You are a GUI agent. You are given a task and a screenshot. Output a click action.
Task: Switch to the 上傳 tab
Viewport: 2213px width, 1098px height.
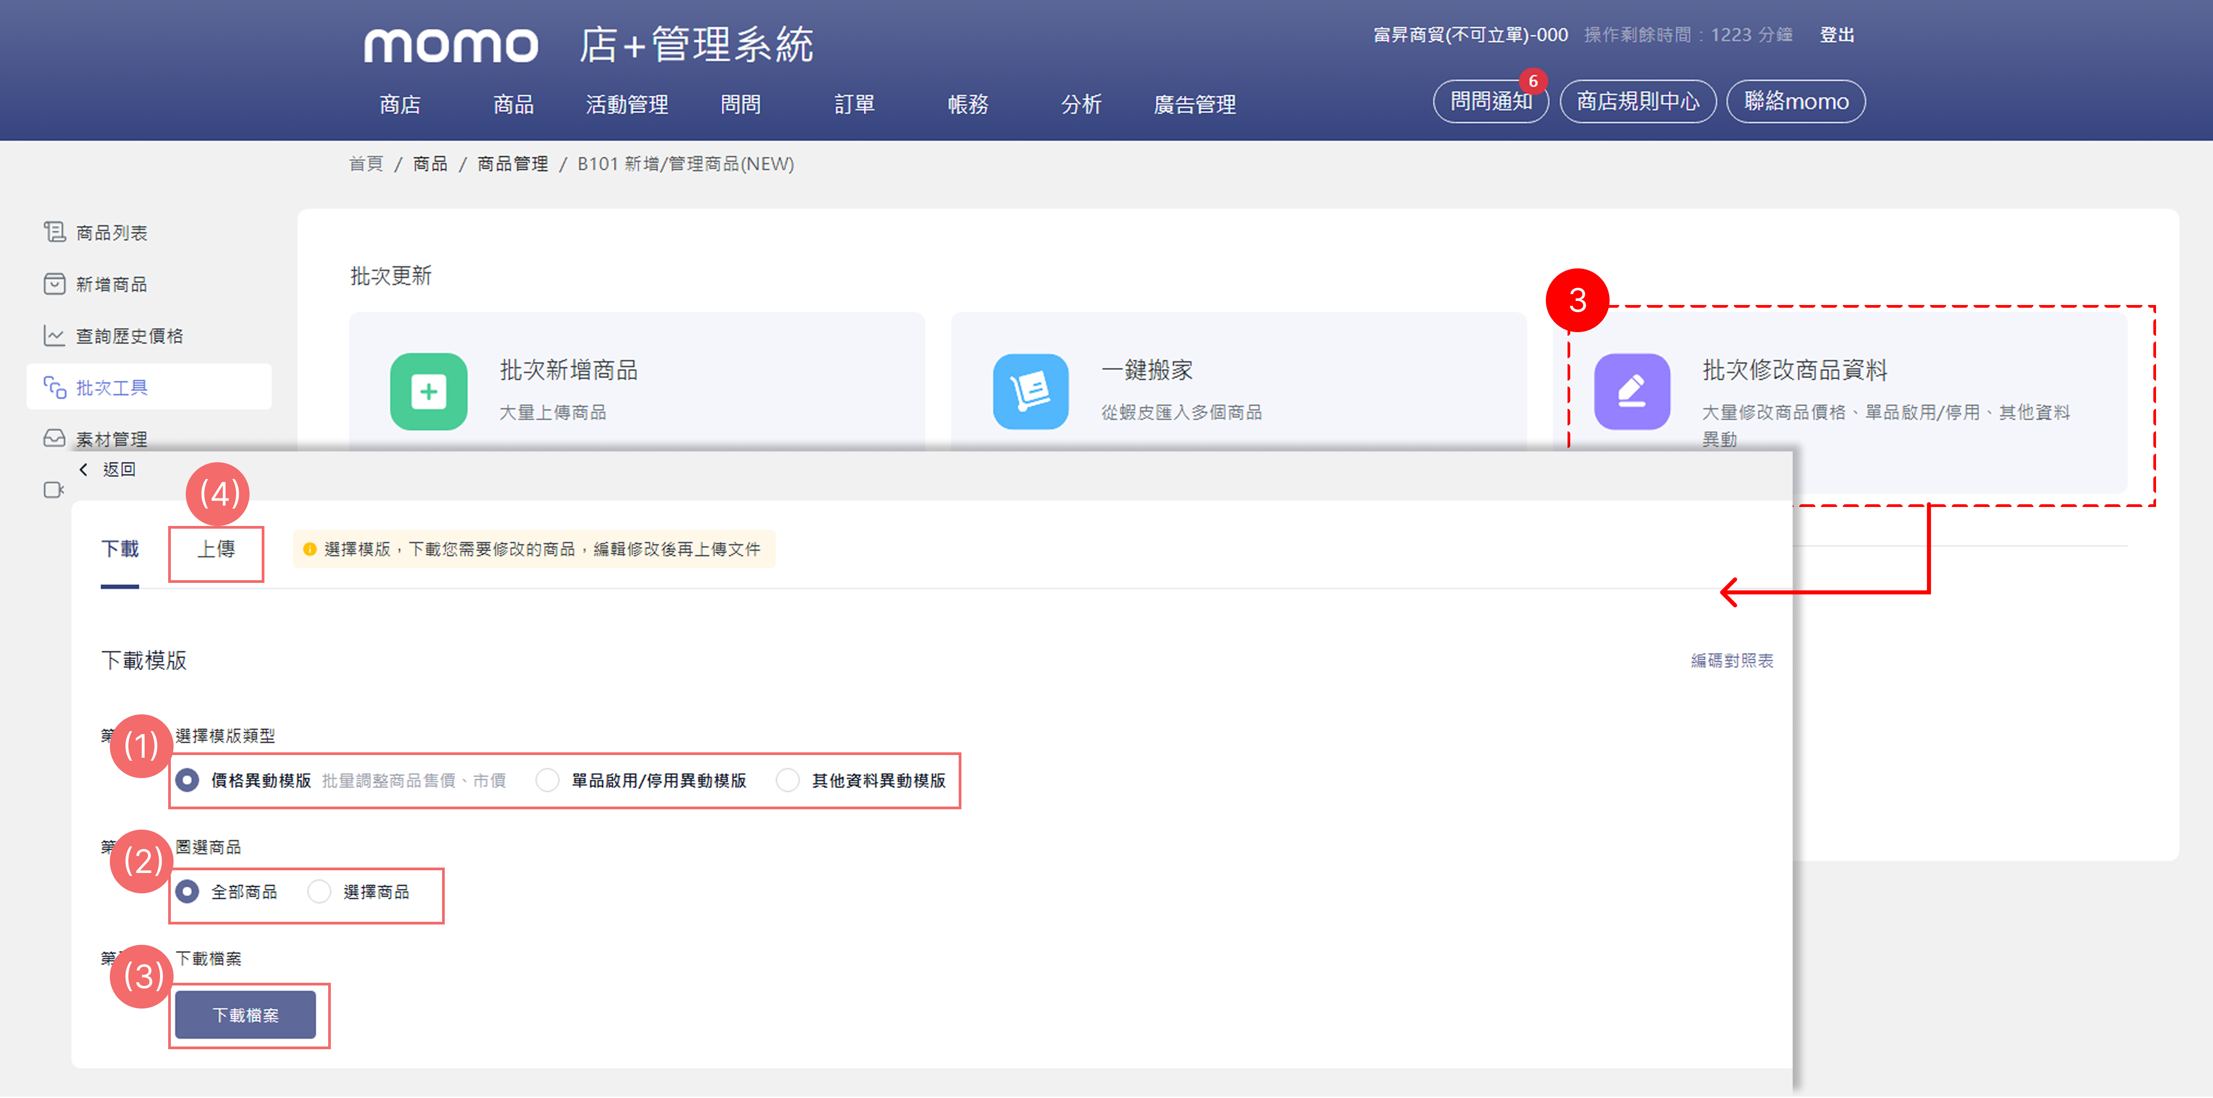[x=216, y=549]
